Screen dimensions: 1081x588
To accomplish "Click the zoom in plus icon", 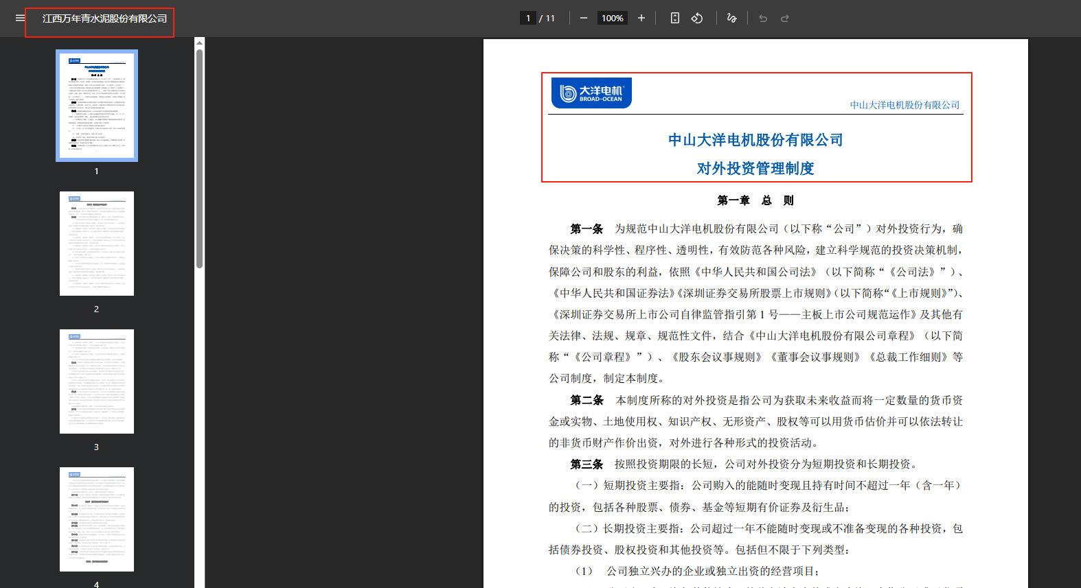I will pyautogui.click(x=641, y=18).
